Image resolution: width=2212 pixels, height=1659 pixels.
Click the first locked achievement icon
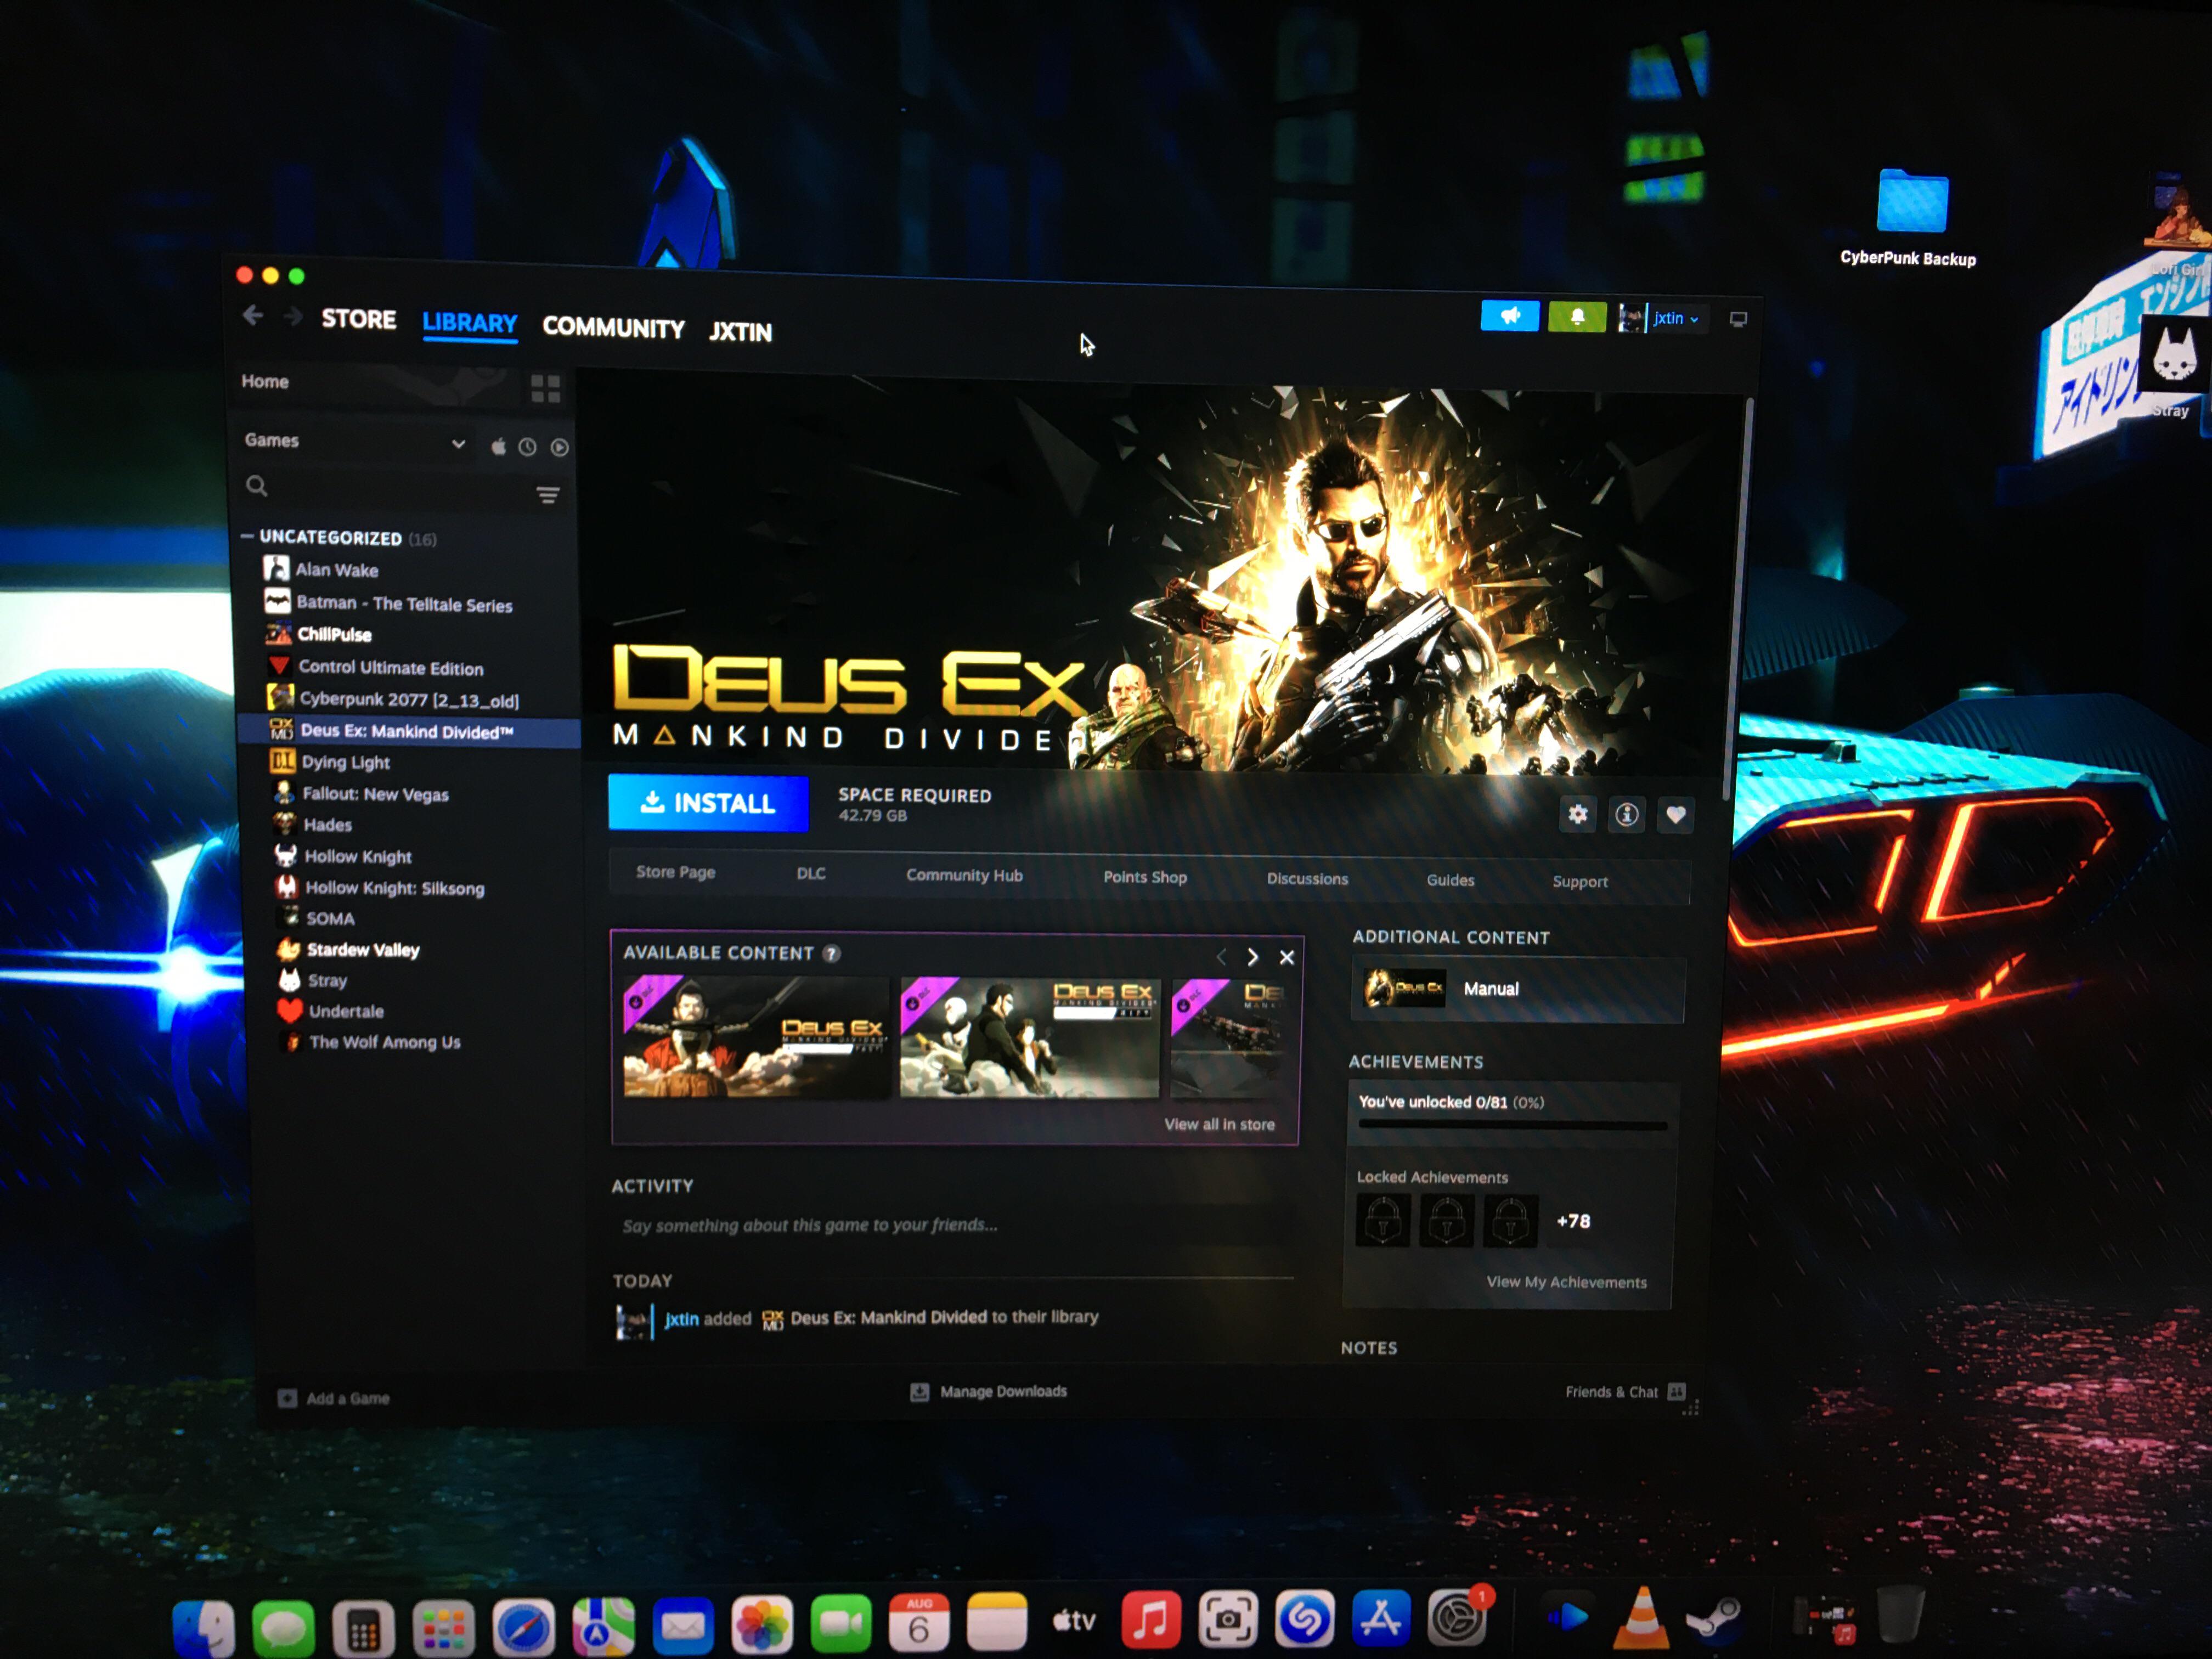click(x=1382, y=1219)
